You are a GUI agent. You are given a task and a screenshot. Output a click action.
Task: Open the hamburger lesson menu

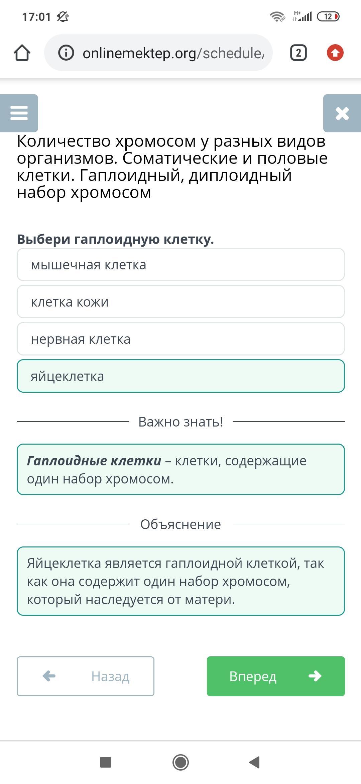pos(19,113)
